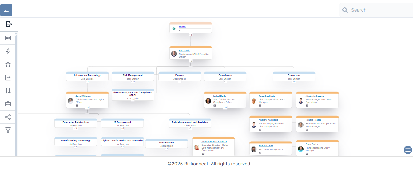Focus the Search input field
This screenshot has height=170, width=413.
(x=376, y=10)
